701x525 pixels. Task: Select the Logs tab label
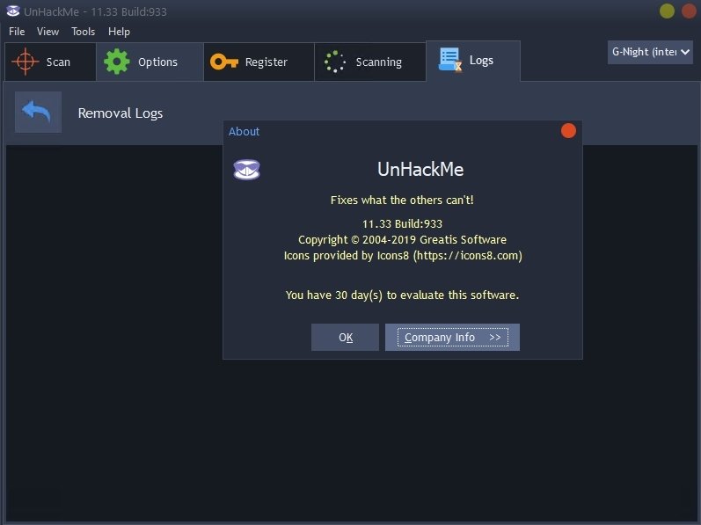tap(481, 61)
